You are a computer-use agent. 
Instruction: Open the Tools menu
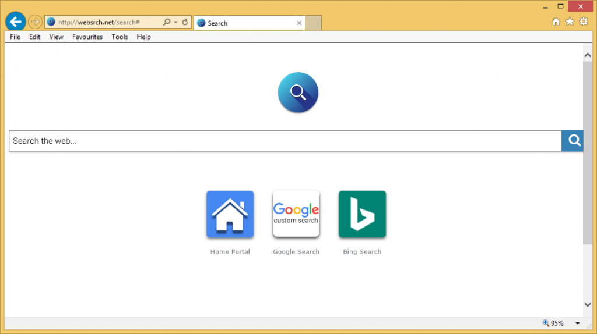[120, 37]
